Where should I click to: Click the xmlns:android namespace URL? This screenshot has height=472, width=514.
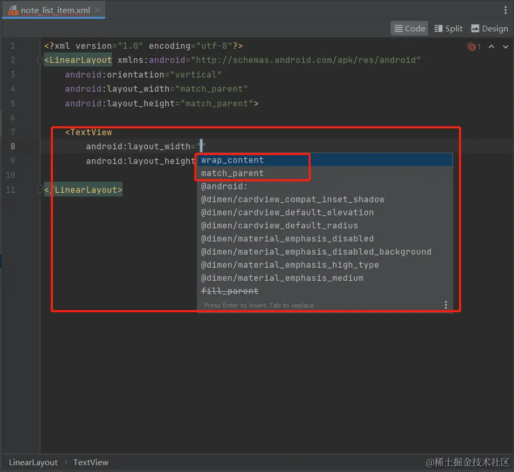pos(306,60)
